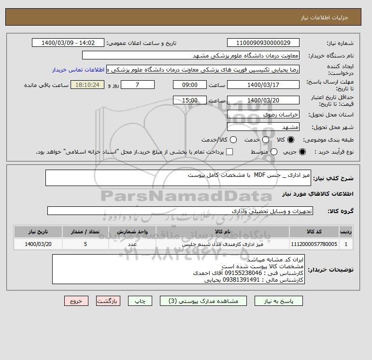
Task: Click the deadline time field 09:00
Action: click(190, 85)
